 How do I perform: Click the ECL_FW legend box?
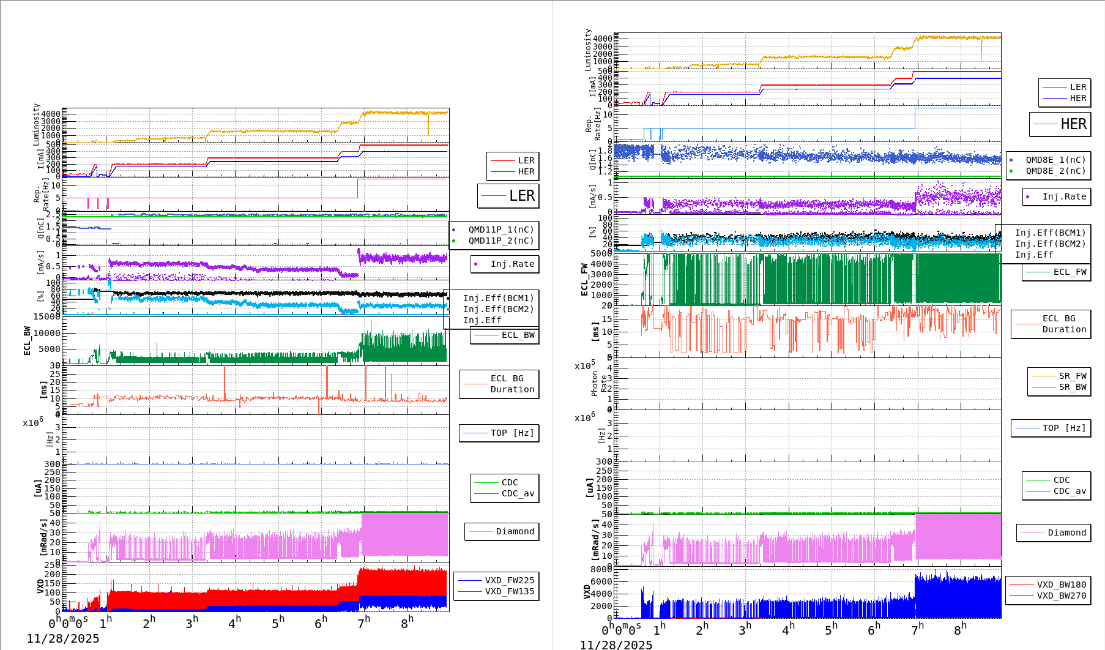click(x=1057, y=272)
